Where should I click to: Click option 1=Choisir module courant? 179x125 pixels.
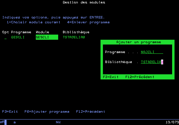pos(33,22)
